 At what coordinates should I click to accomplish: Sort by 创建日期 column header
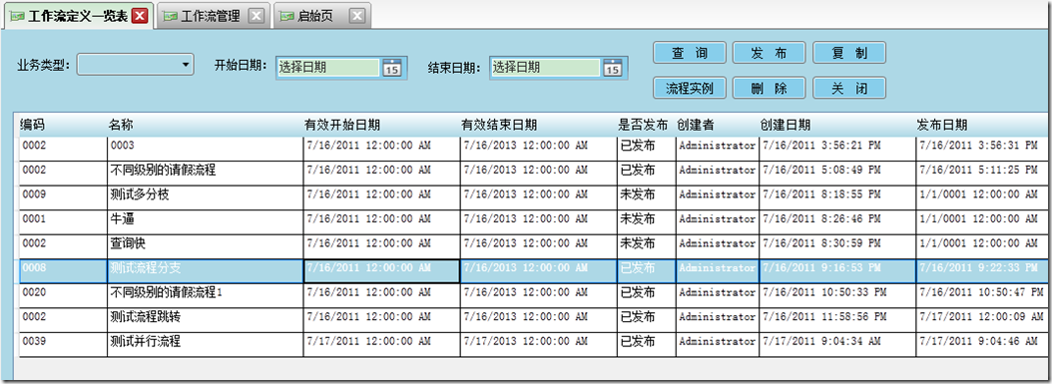point(785,125)
